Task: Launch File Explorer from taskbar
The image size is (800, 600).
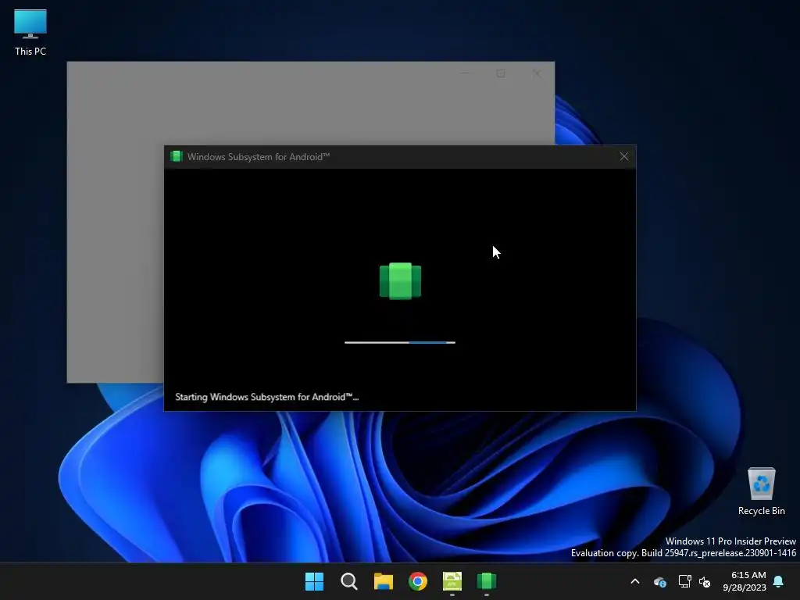Action: pyautogui.click(x=383, y=581)
